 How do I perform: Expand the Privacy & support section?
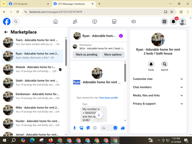click(x=158, y=104)
